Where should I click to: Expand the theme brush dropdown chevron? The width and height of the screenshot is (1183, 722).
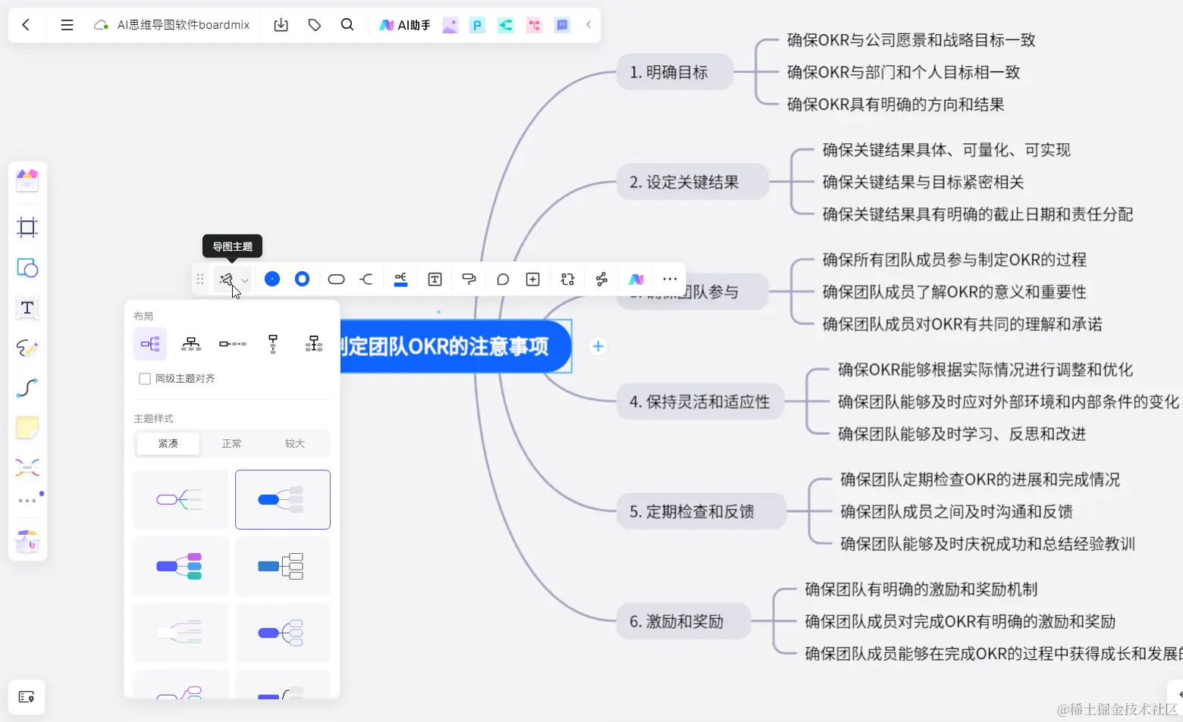244,280
